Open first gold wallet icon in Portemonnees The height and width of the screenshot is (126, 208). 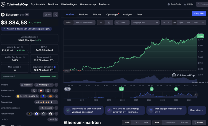tap(29, 114)
